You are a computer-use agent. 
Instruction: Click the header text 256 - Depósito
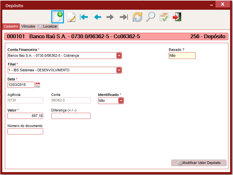pyautogui.click(x=208, y=36)
